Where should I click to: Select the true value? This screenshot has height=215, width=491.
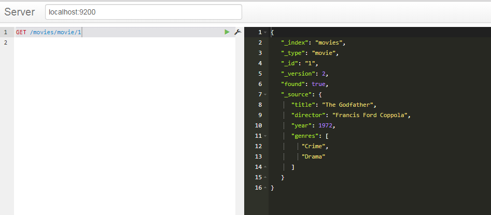[318, 84]
